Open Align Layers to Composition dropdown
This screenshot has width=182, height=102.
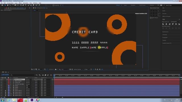[175, 22]
